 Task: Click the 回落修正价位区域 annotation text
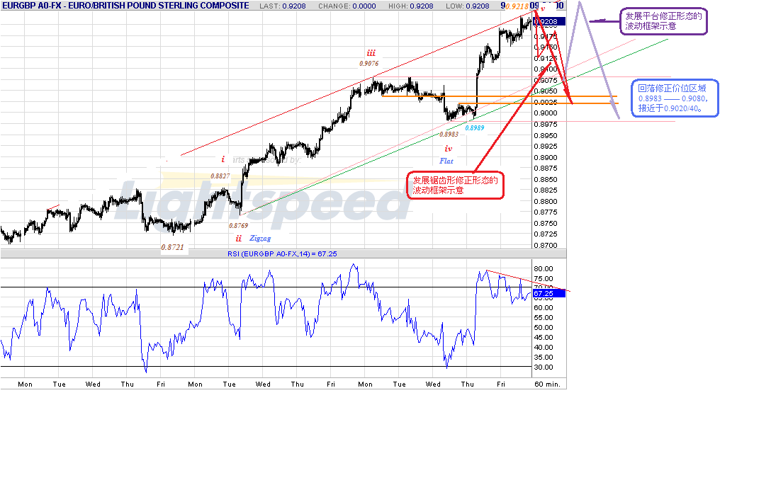(x=672, y=89)
